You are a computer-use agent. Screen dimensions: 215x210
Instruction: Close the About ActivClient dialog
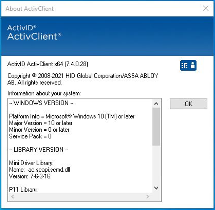(206, 8)
